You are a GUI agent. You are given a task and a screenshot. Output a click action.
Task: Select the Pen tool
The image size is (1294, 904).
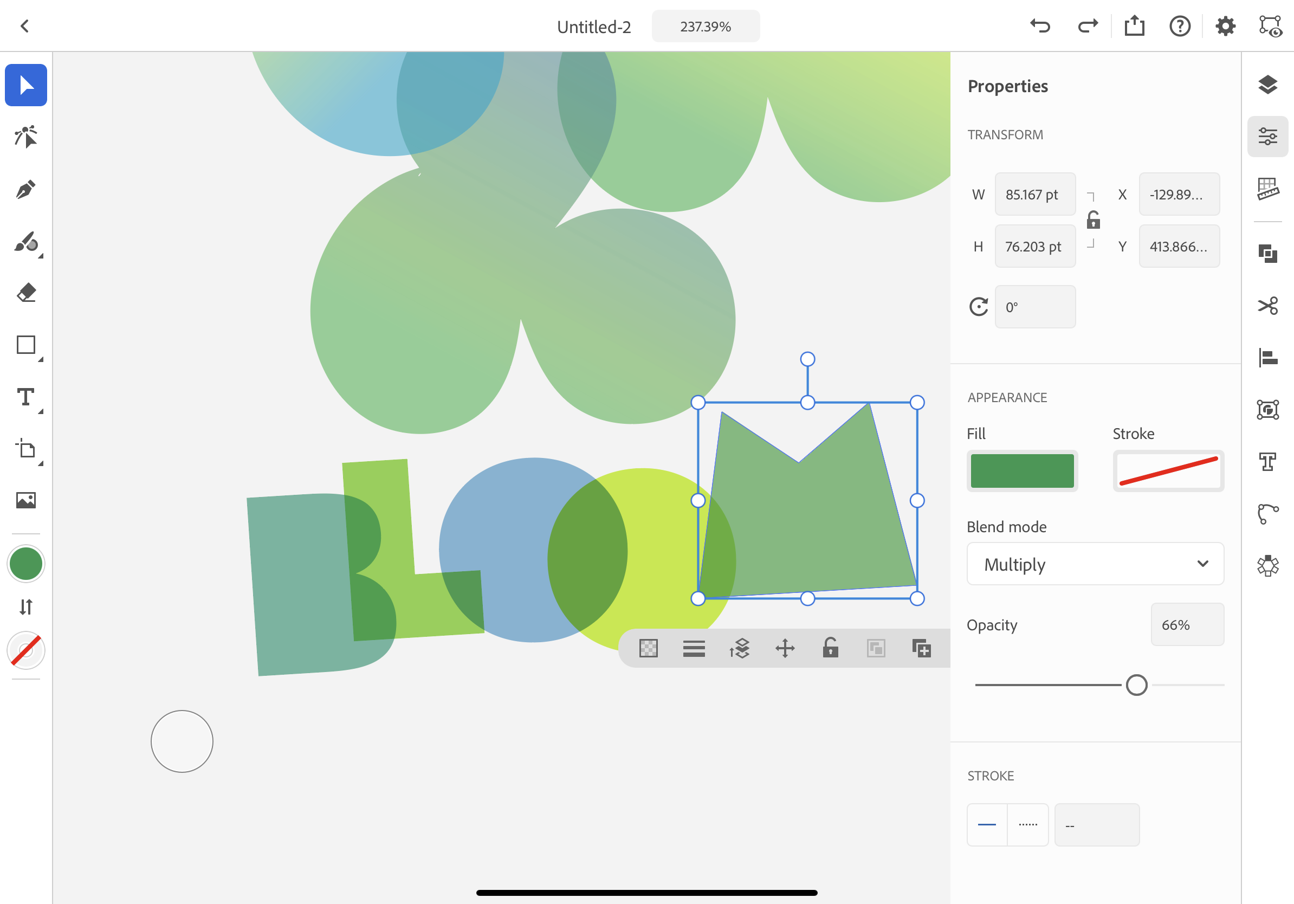pos(25,189)
